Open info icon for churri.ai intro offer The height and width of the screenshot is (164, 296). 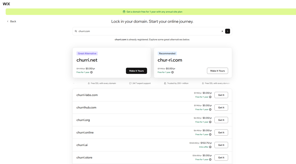pos(210,147)
